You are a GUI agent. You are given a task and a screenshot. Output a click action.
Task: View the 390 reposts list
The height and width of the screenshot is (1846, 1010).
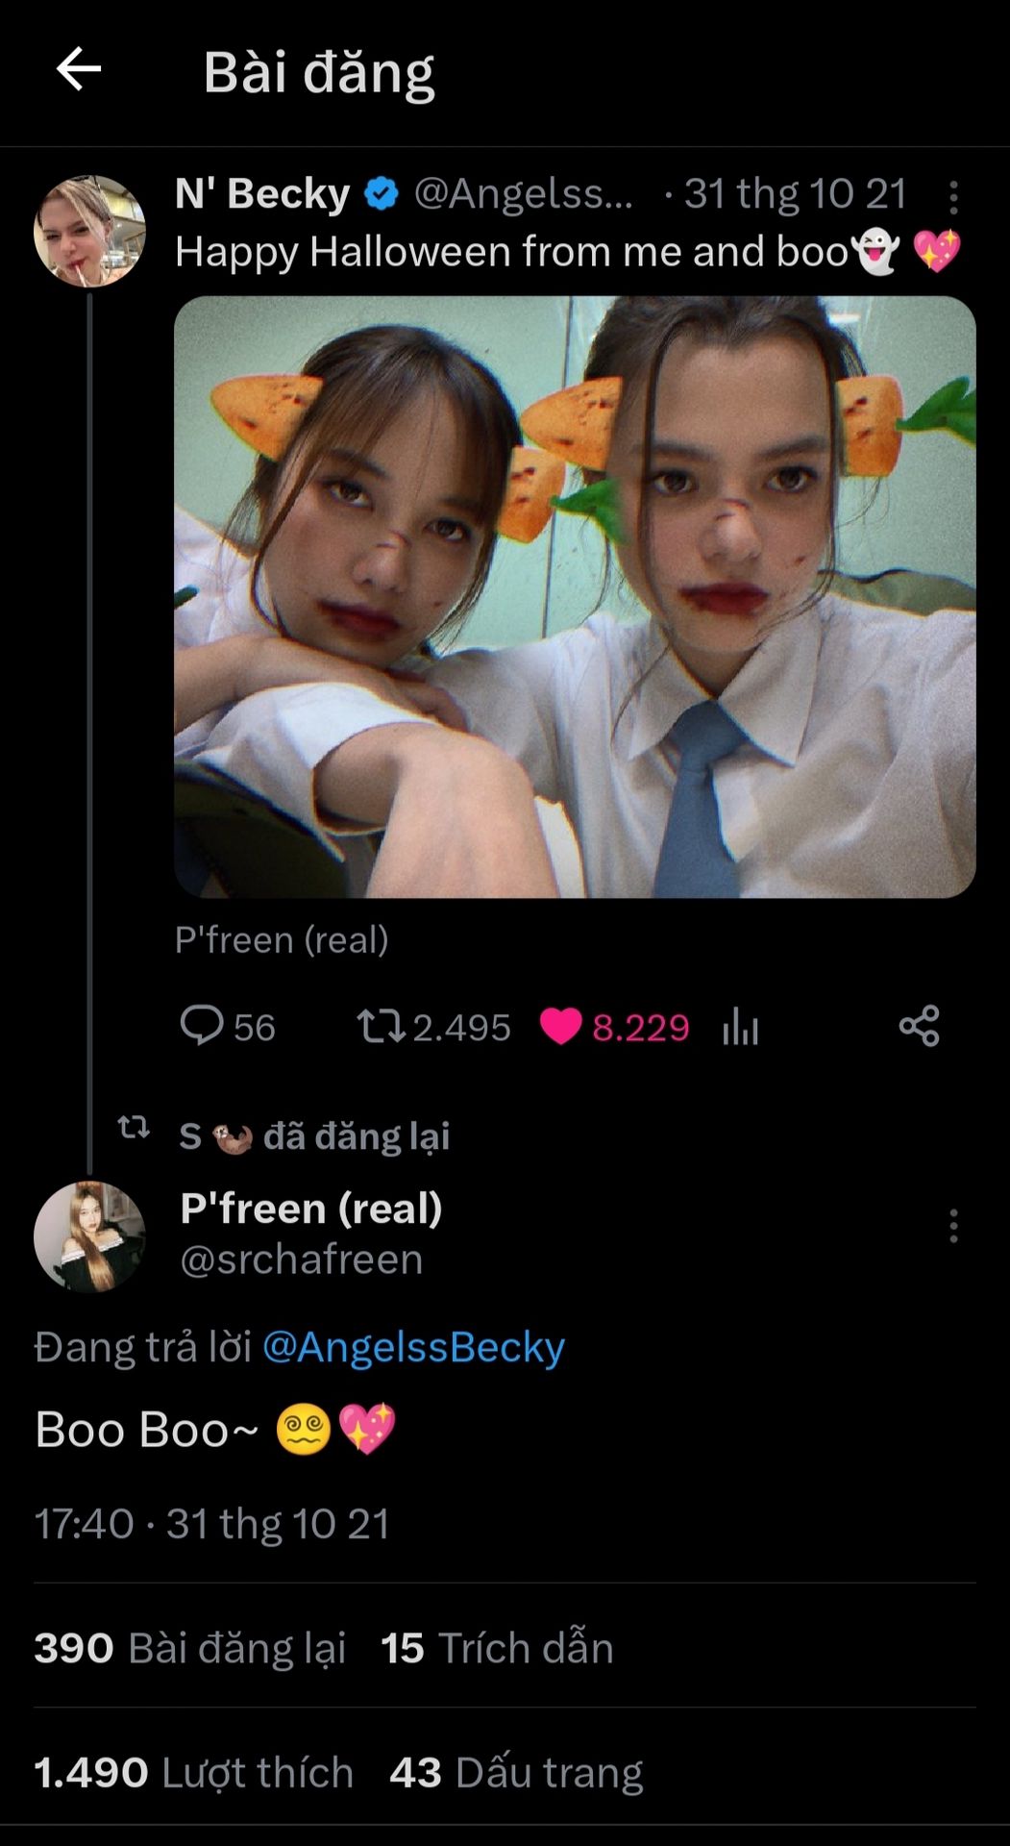[x=190, y=1648]
